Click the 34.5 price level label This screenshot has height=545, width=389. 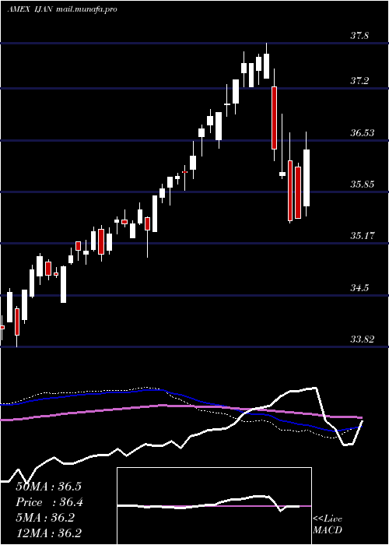(x=359, y=288)
